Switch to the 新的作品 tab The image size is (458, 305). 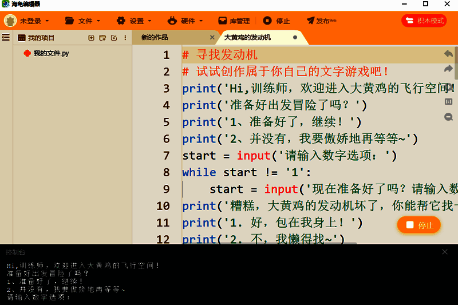[x=155, y=38]
